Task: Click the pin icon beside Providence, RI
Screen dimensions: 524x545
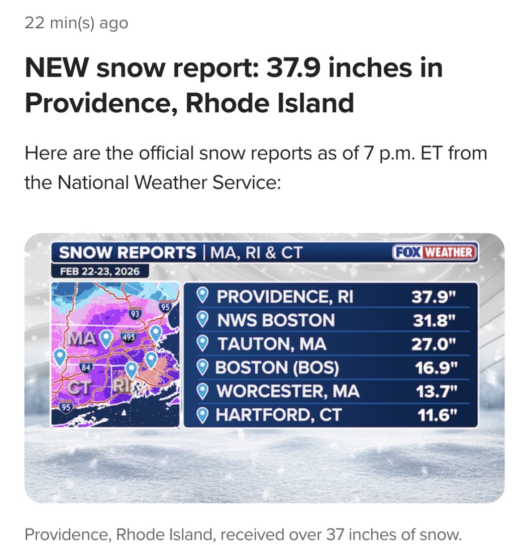Action: coord(203,296)
